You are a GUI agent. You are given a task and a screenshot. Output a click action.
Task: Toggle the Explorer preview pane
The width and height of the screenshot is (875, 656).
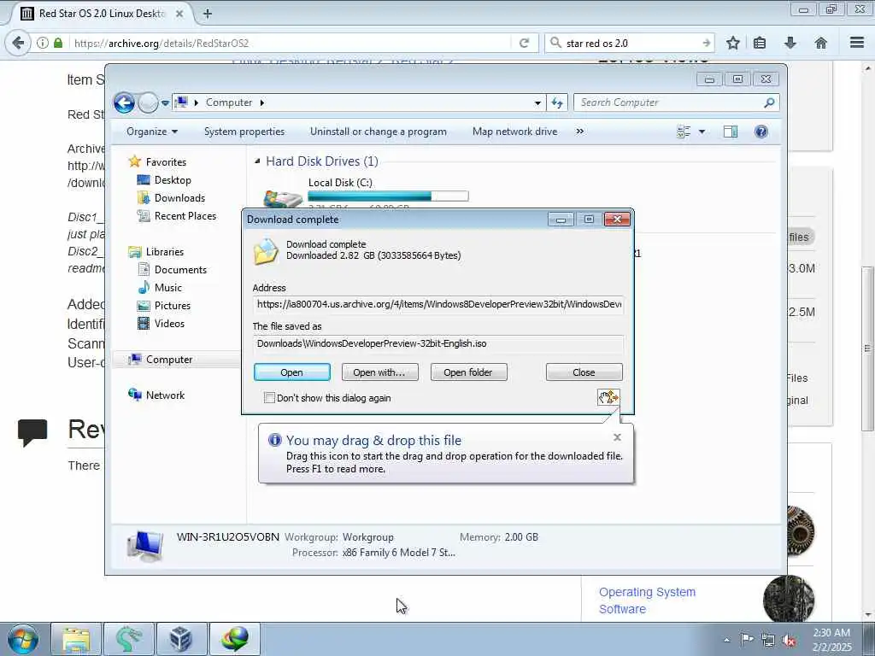coord(730,132)
